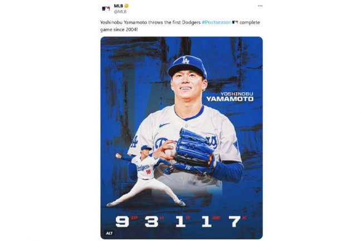362x241 pixels.
Task: Click the 3 H stat number
Action: click(x=151, y=222)
